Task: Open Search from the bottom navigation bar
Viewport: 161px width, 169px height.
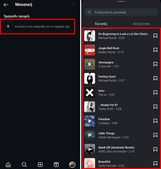Action: coord(24,165)
